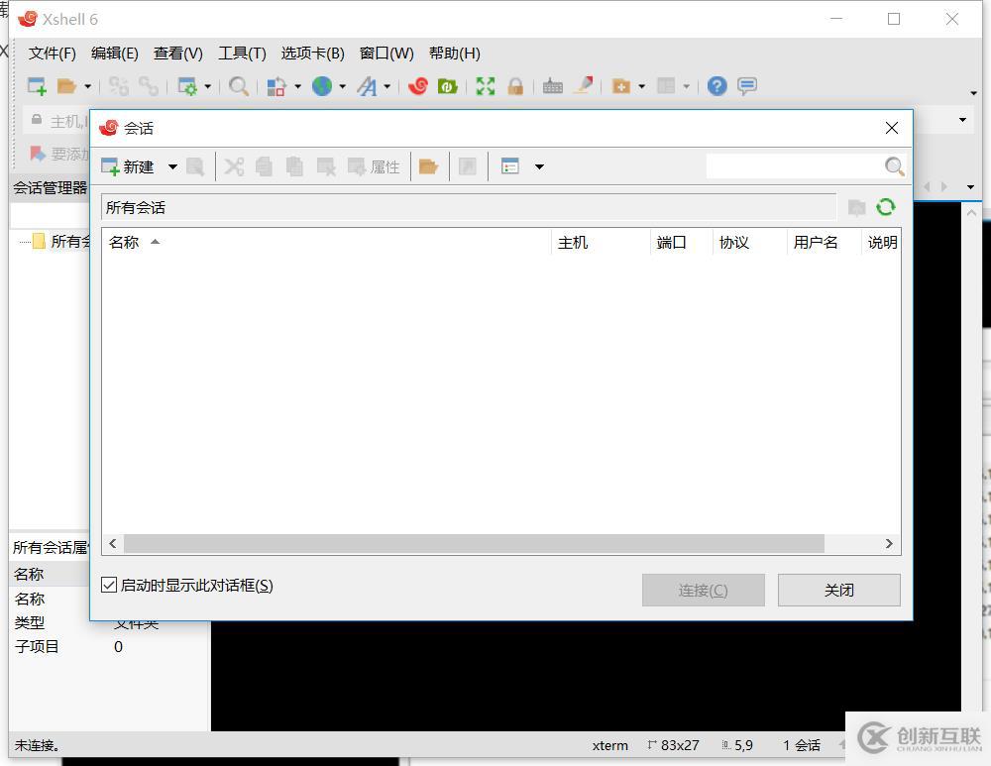Launch Xftp from the main toolbar
This screenshot has height=766, width=991.
tap(448, 86)
